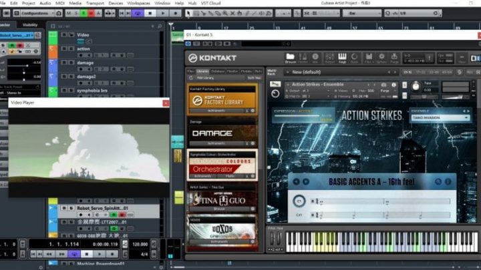Adjust the Tune knob in Kontakt

[415, 87]
